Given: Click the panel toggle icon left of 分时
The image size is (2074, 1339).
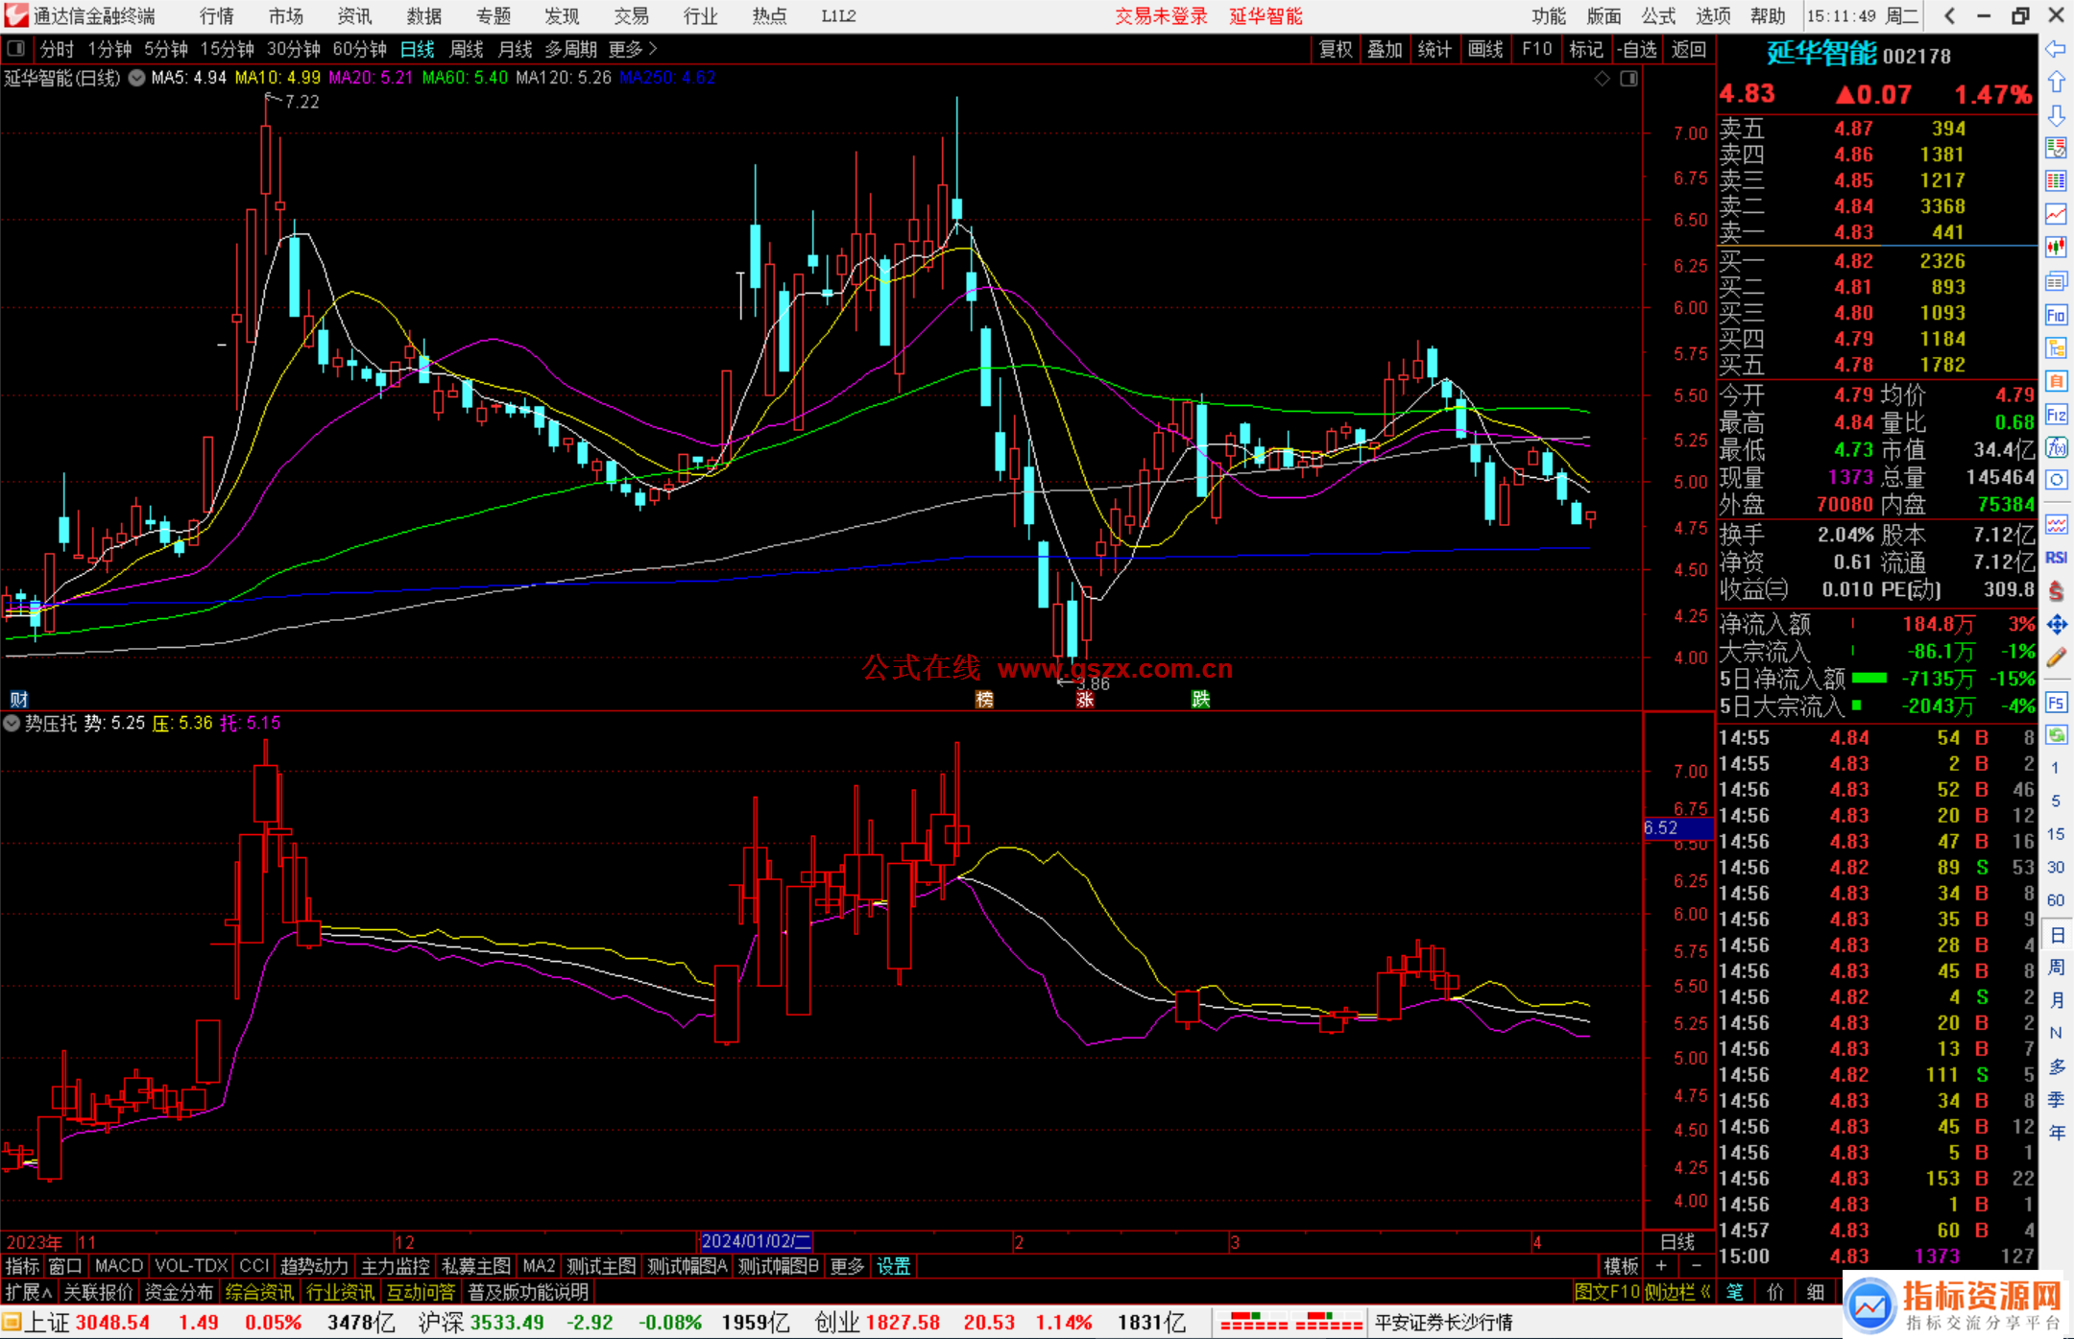Looking at the screenshot, I should 15,48.
